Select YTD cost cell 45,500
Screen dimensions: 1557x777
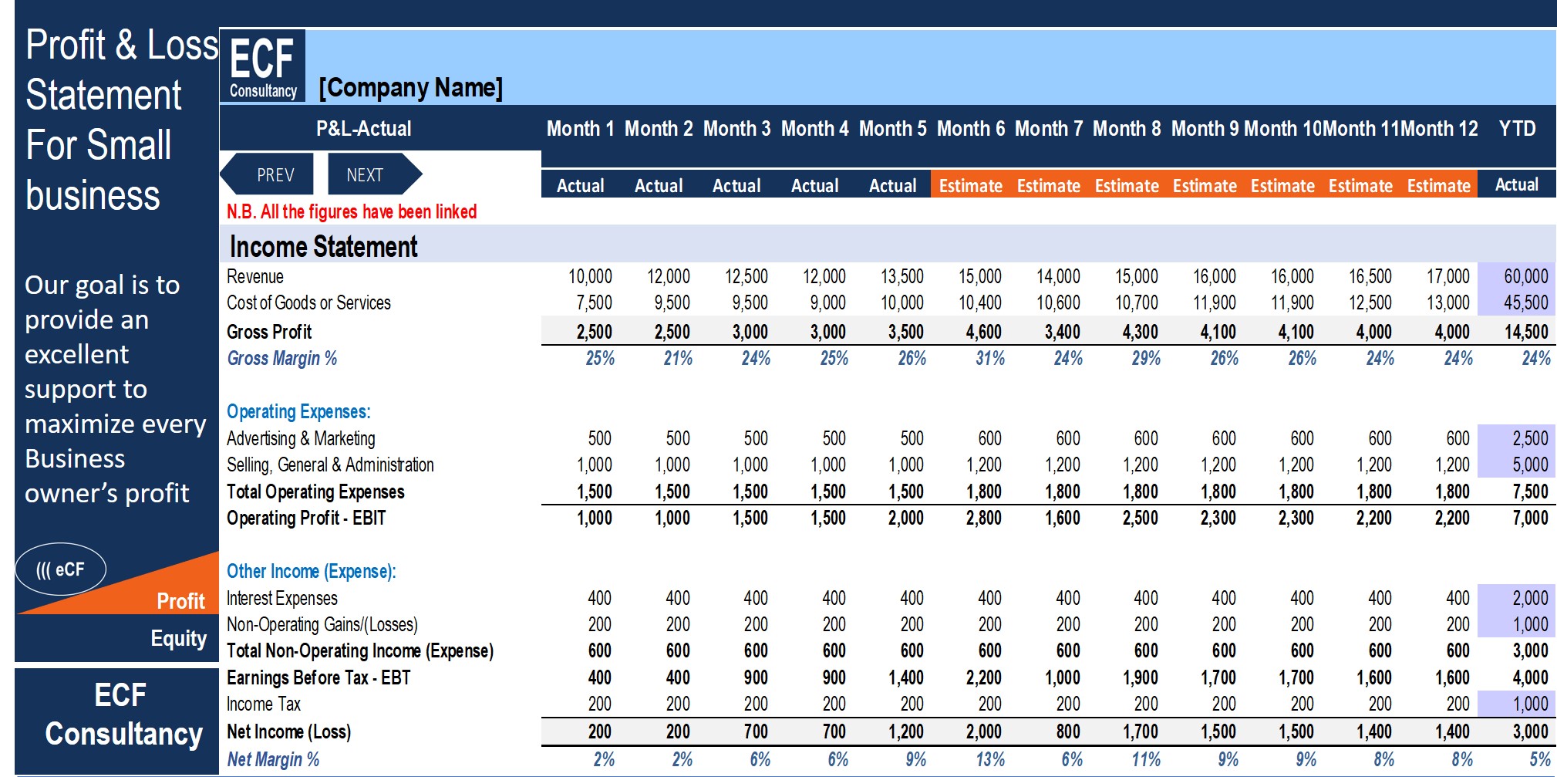1525,303
